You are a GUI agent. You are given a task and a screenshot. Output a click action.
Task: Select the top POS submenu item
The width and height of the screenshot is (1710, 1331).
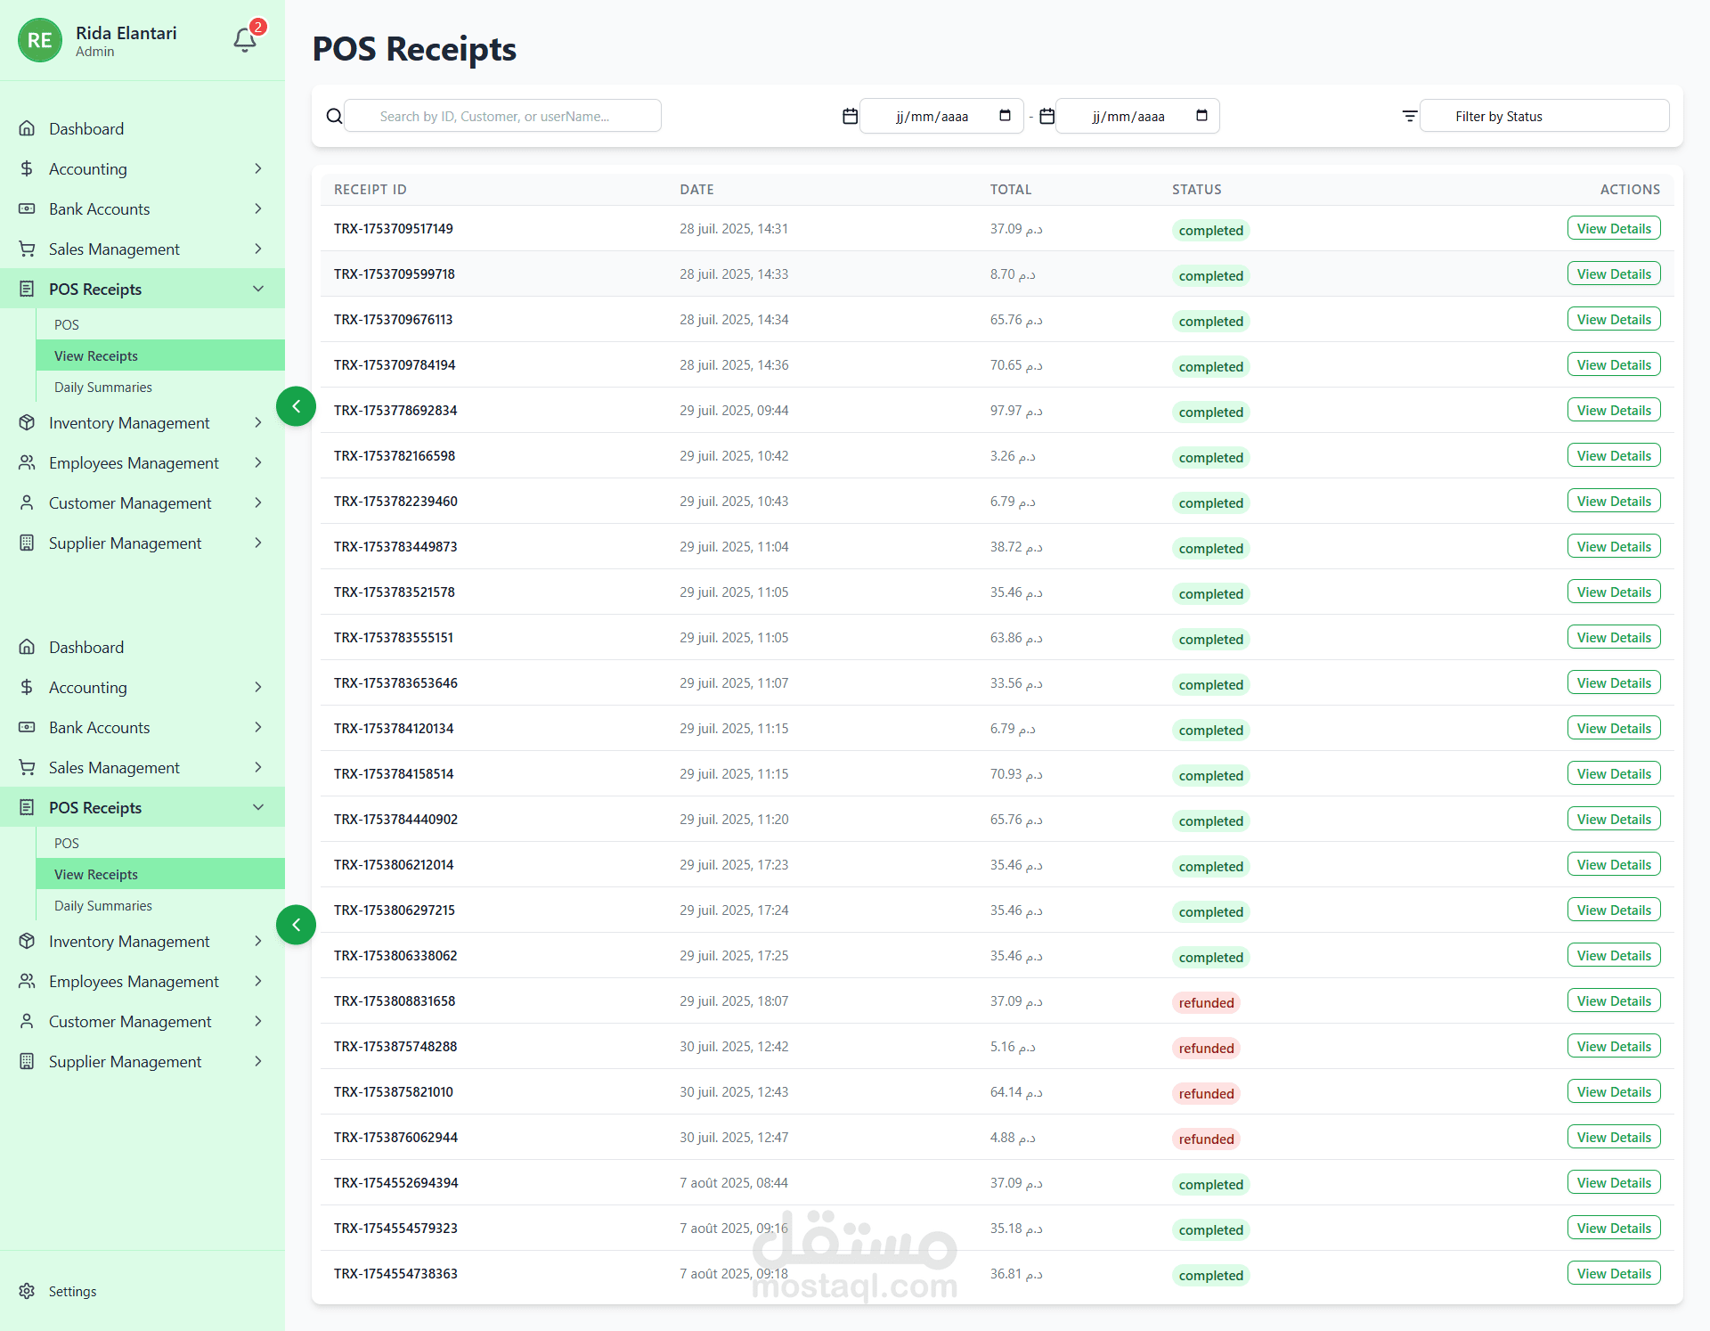(67, 325)
